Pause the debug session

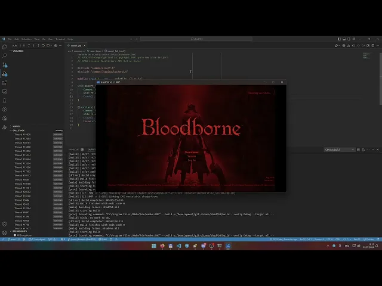pyautogui.click(x=24, y=45)
